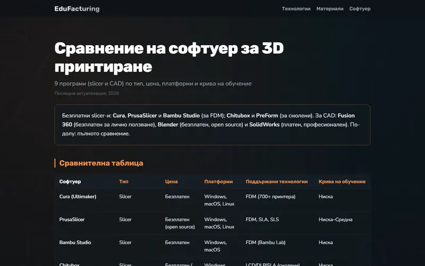This screenshot has width=425, height=266.
Task: Click the main page title heading
Action: pyautogui.click(x=169, y=57)
